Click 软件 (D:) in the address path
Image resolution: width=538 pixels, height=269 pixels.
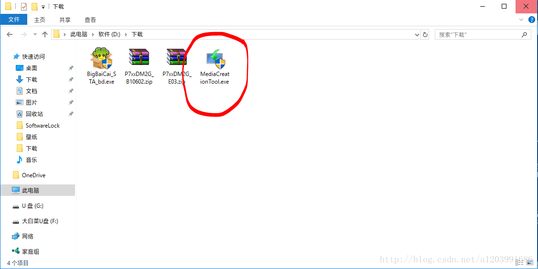[109, 34]
